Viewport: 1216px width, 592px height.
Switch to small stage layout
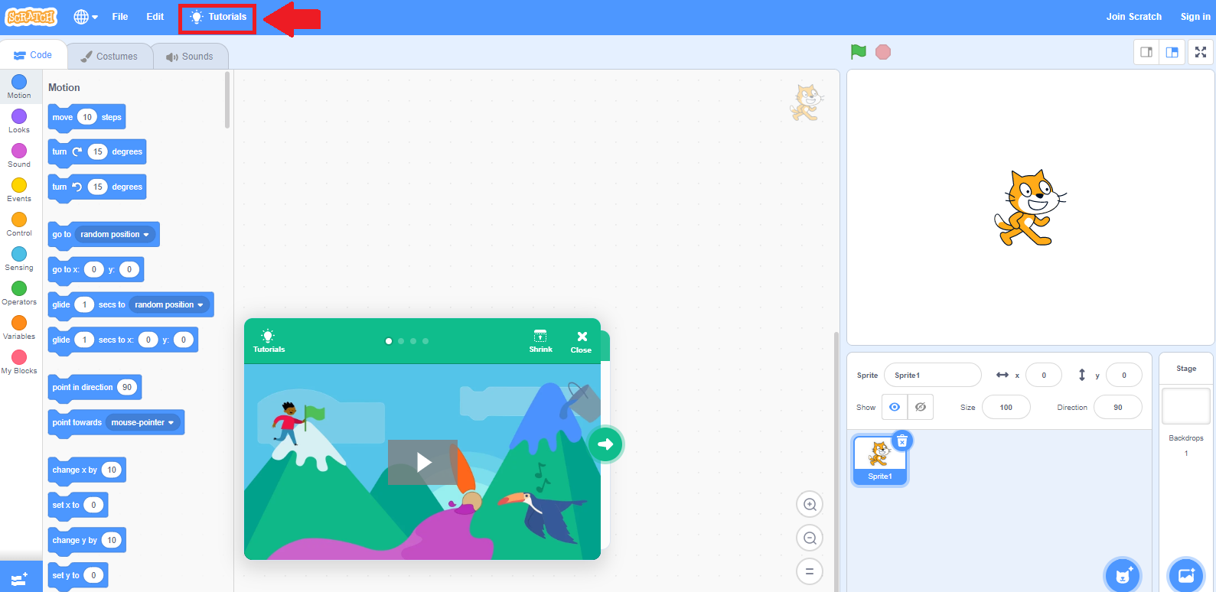point(1146,52)
